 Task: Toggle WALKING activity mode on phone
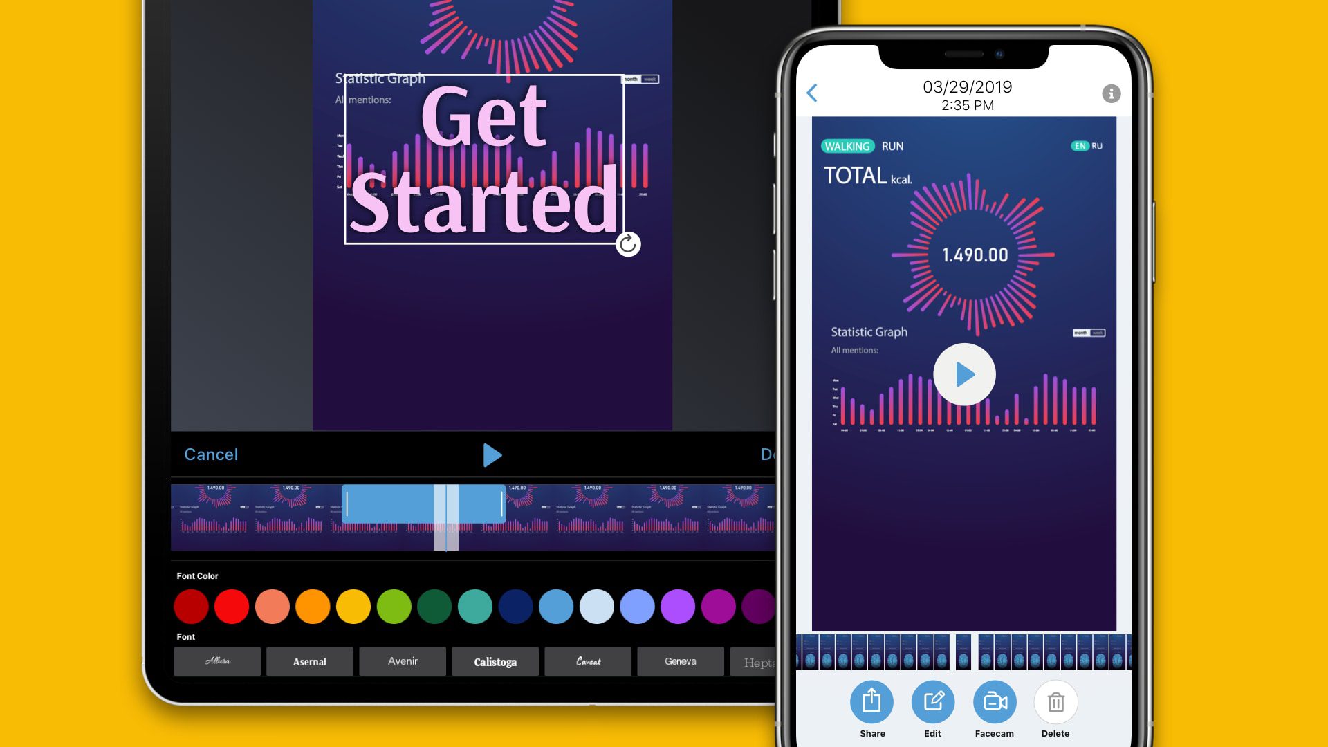coord(847,146)
